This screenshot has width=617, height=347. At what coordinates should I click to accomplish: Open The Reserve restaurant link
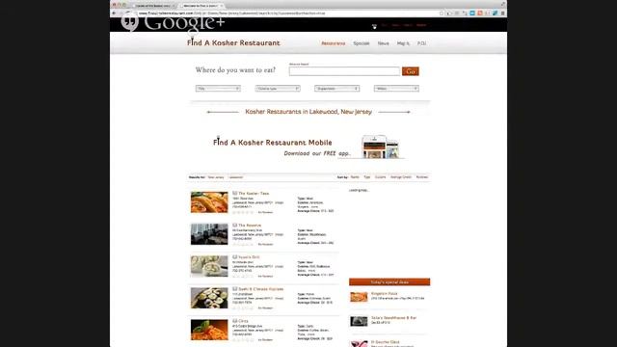pos(250,225)
